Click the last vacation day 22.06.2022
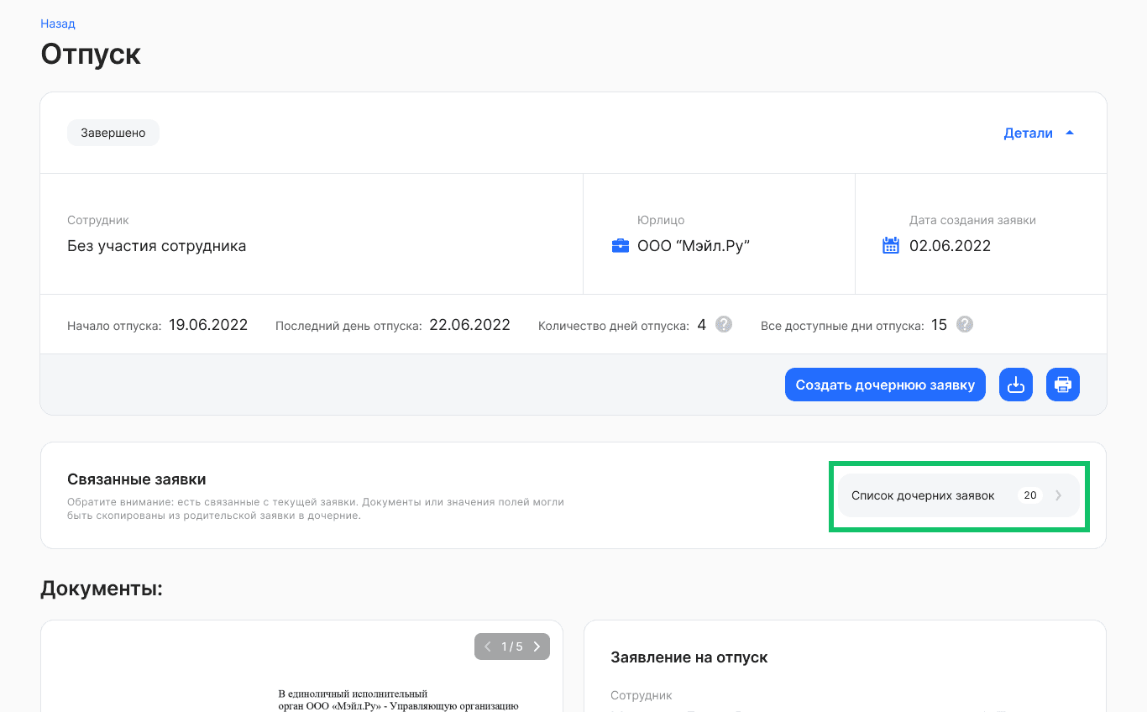 (469, 325)
